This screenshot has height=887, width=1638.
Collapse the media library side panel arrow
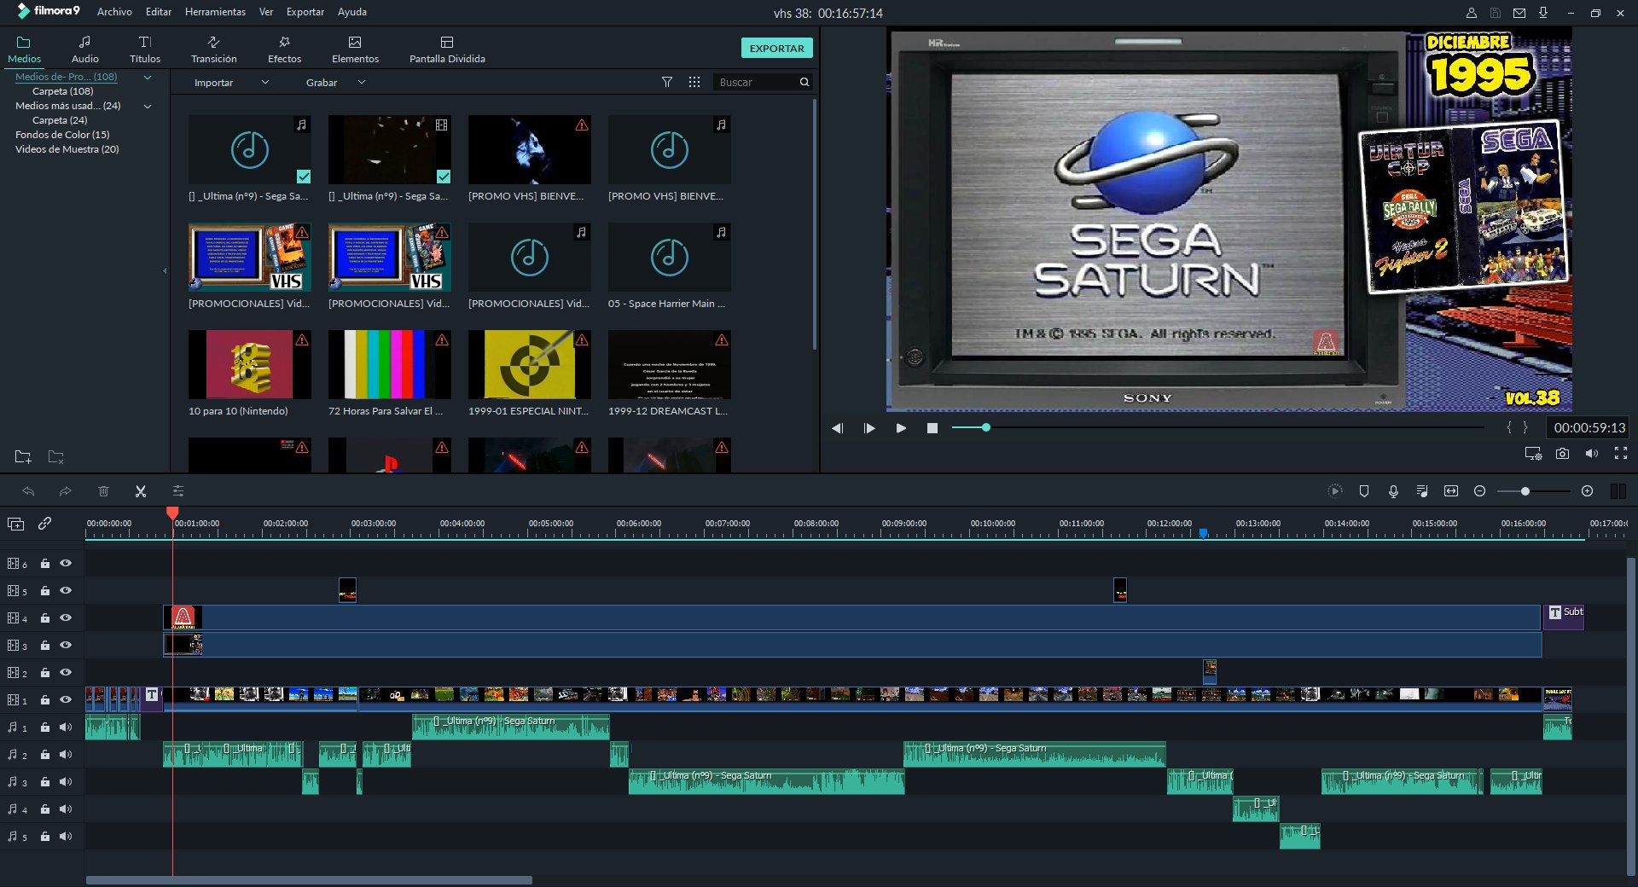point(165,271)
